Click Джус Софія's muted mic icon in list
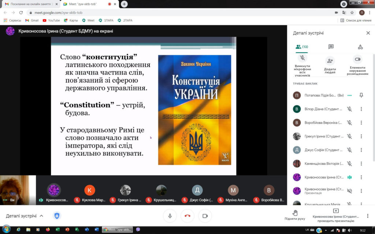This screenshot has height=234, width=375. (349, 150)
